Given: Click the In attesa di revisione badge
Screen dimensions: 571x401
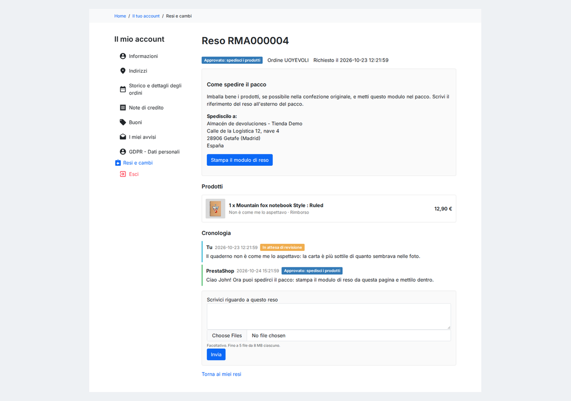Looking at the screenshot, I should (x=282, y=248).
